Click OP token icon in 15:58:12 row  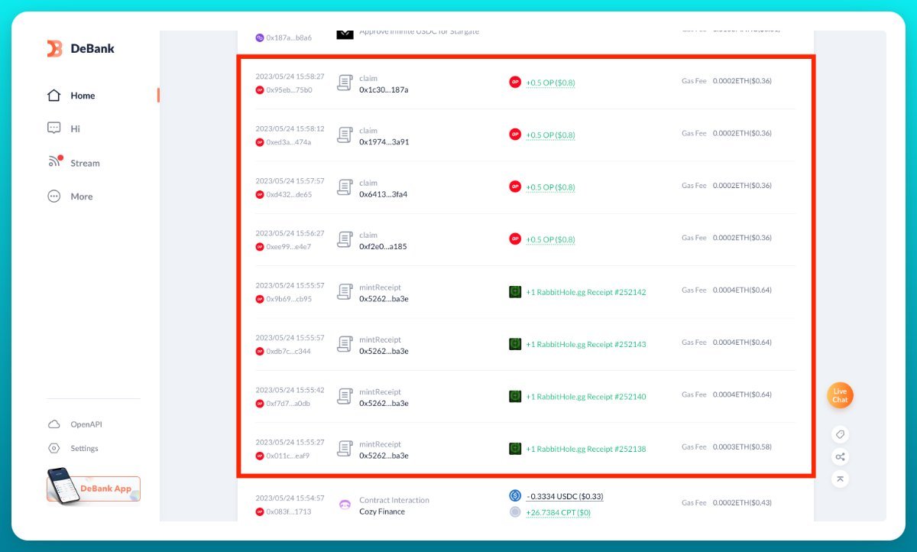tap(515, 134)
